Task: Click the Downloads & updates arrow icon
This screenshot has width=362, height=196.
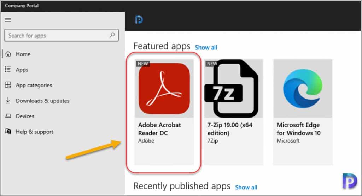Action: [8, 100]
